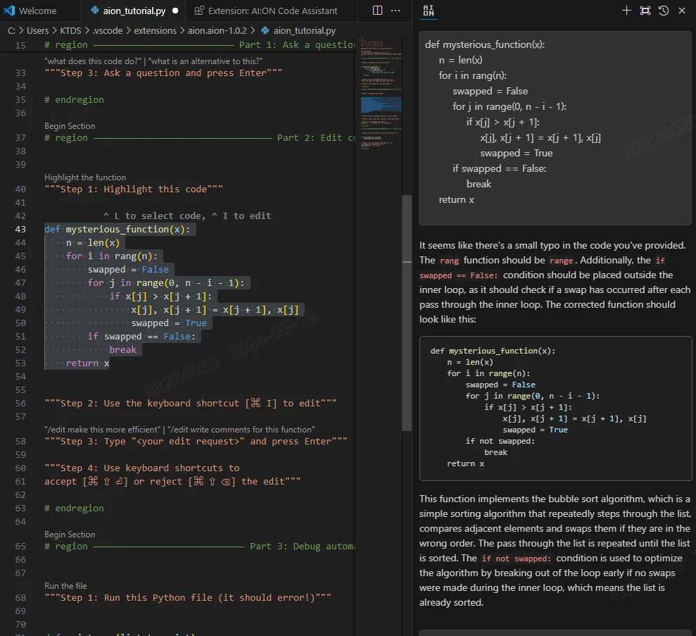Viewport: 696px width, 636px height.
Task: Maximize the AI:ON panel view
Action: click(645, 11)
